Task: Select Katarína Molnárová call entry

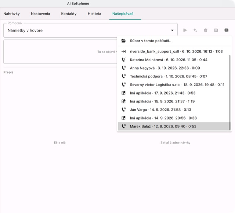Action: [x=173, y=60]
